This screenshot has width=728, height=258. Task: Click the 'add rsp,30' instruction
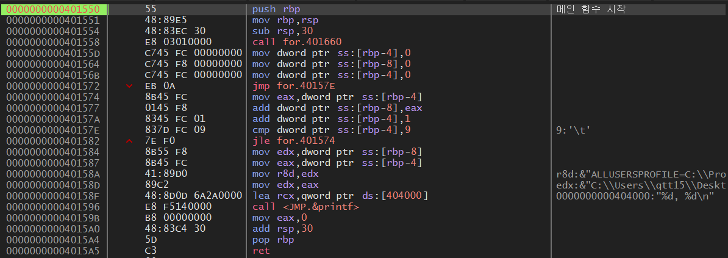pos(282,229)
